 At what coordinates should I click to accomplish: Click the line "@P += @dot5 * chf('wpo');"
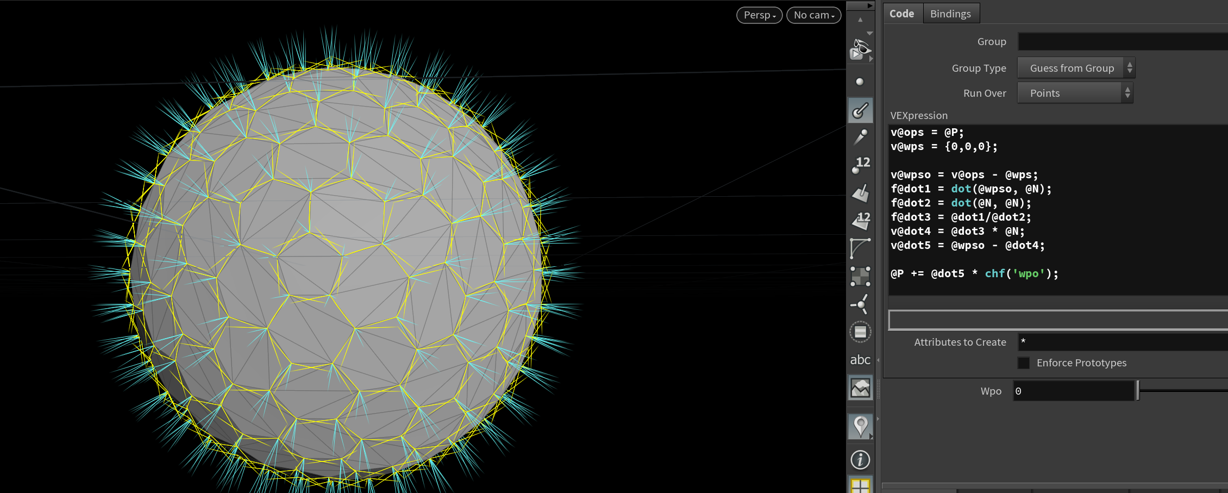pyautogui.click(x=974, y=273)
